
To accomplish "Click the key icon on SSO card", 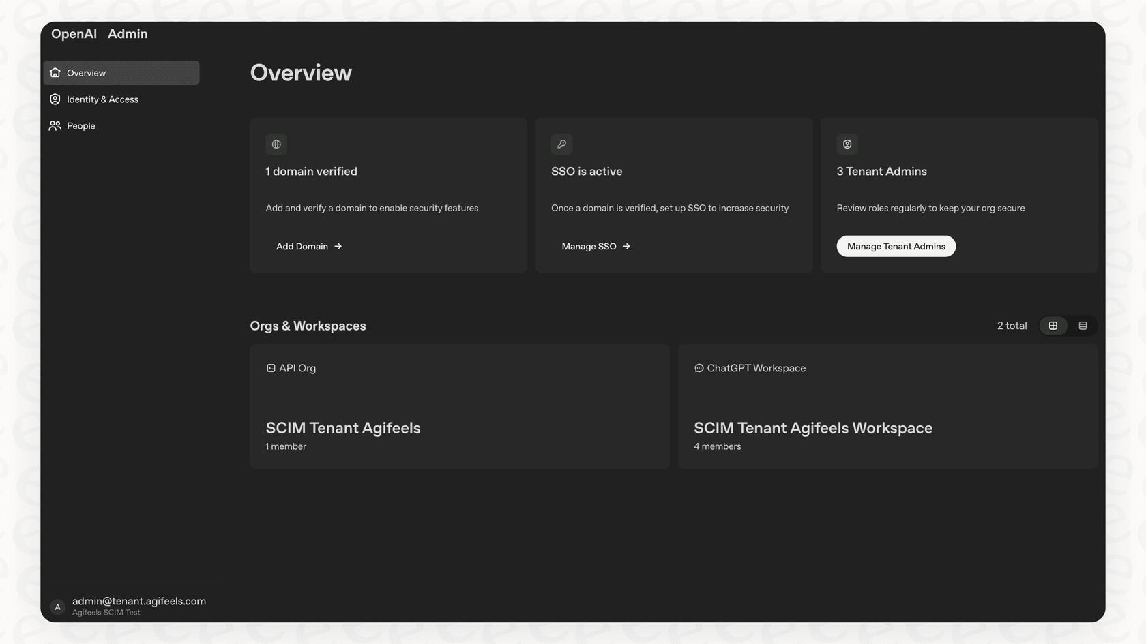I will (x=561, y=144).
